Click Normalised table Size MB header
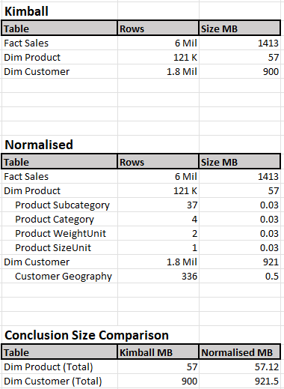Screen dimensions: 284x389 240,162
